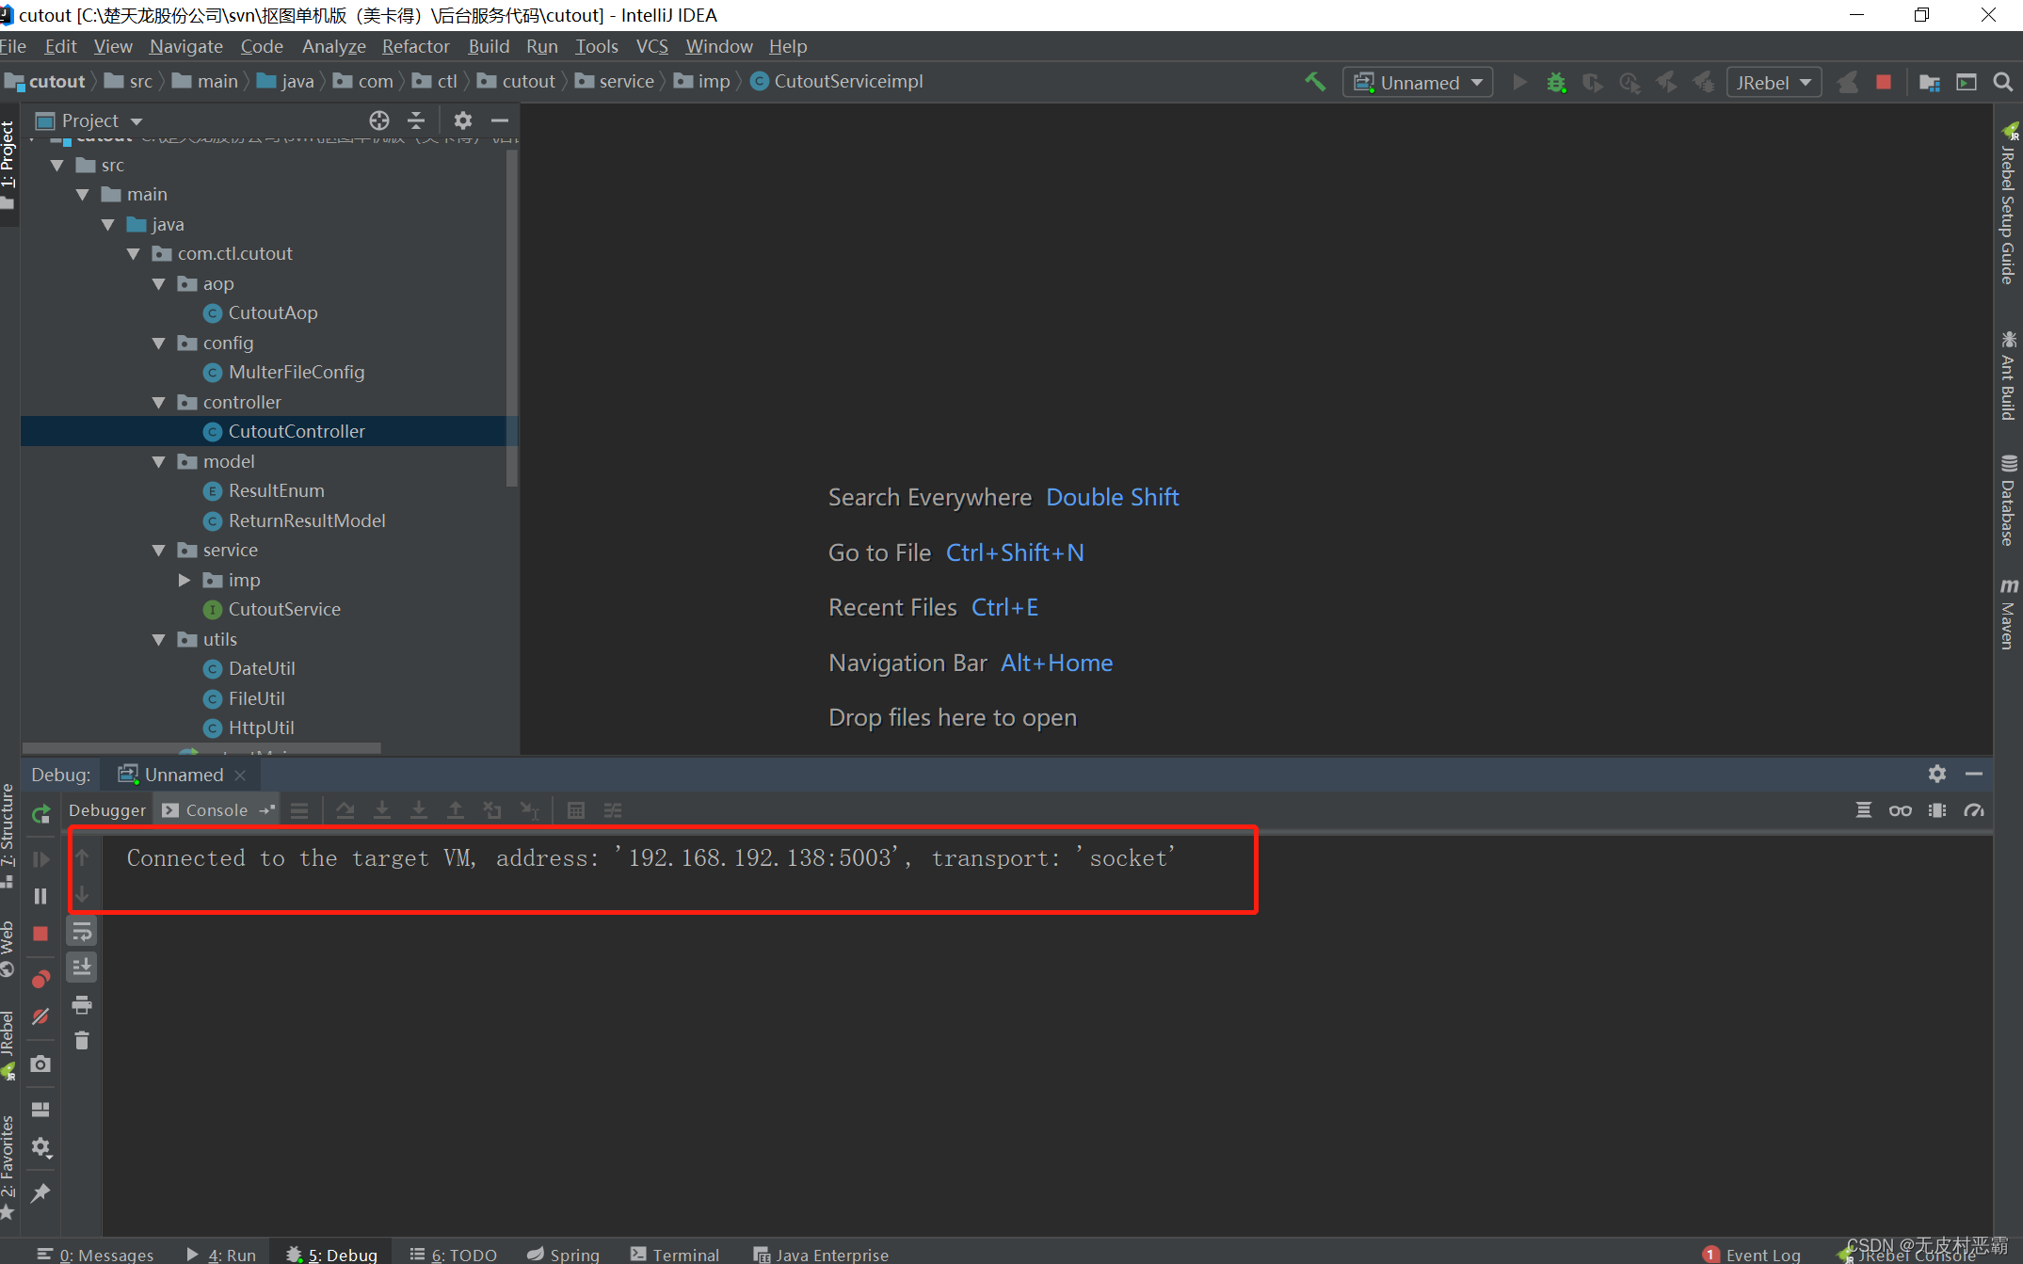Open the VCS menu
Screen dimensions: 2023x1264
click(x=651, y=46)
